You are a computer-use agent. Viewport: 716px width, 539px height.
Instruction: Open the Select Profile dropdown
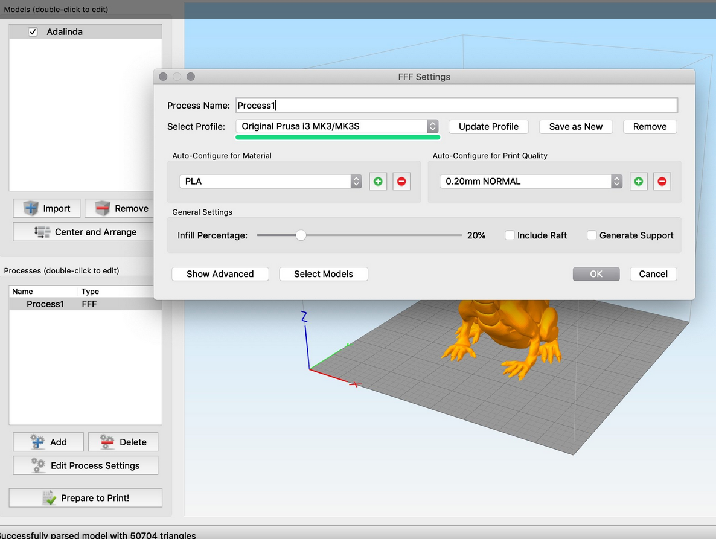pos(337,126)
